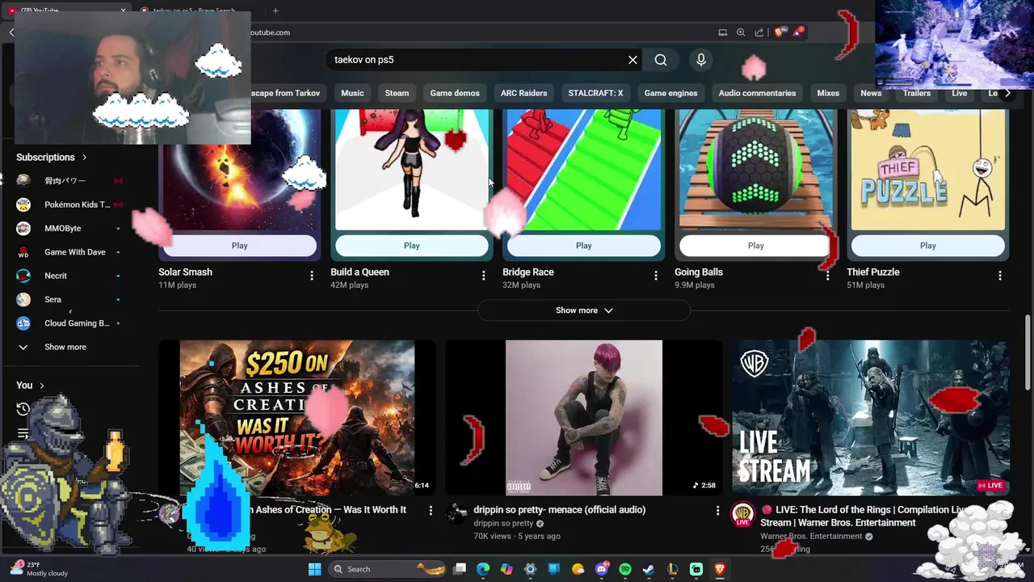Image resolution: width=1034 pixels, height=582 pixels.
Task: Open options menu for Solar Smash
Action: (312, 276)
